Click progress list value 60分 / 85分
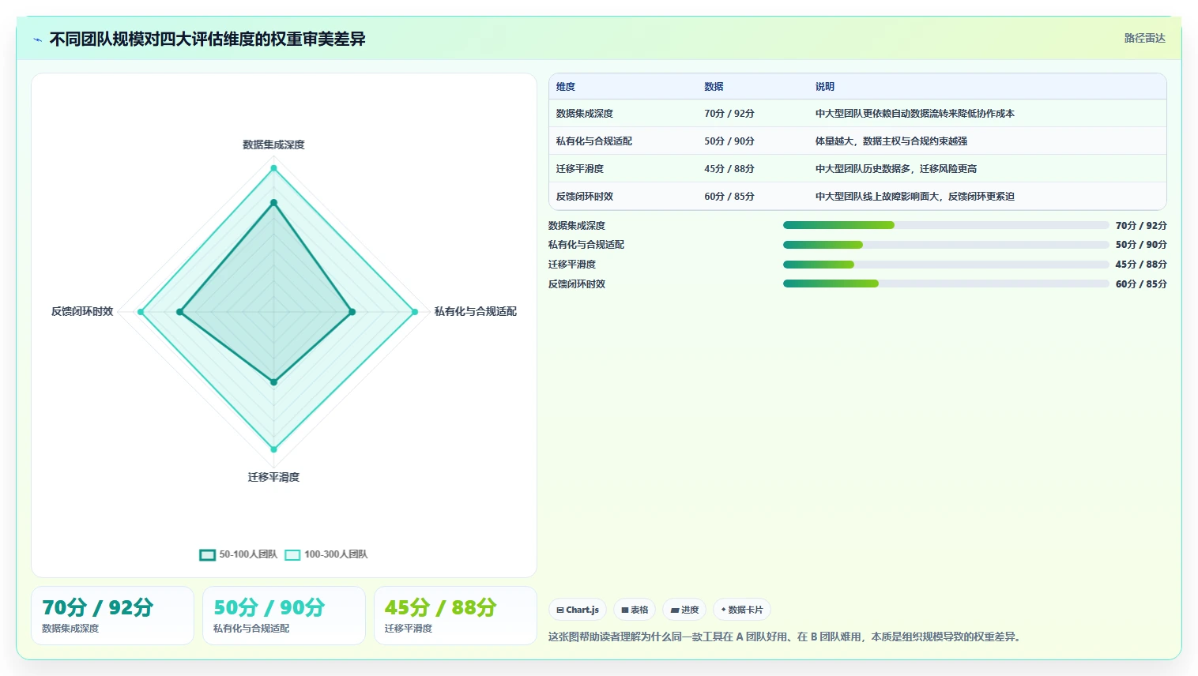The image size is (1198, 676). point(1141,284)
